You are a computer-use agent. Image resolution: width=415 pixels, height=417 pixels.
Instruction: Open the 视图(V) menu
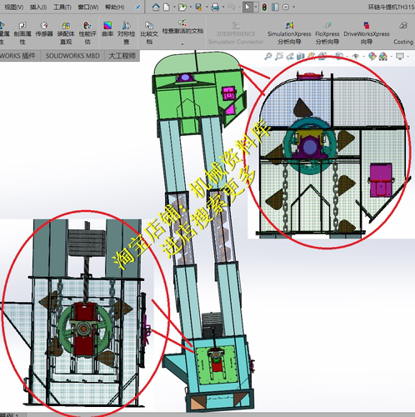pyautogui.click(x=13, y=7)
